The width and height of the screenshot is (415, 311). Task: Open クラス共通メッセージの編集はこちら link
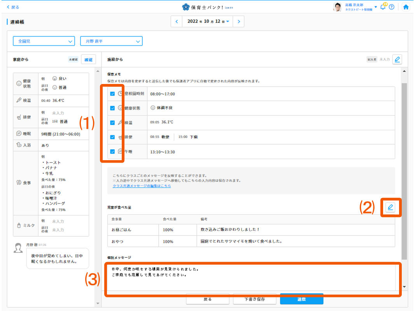(142, 186)
